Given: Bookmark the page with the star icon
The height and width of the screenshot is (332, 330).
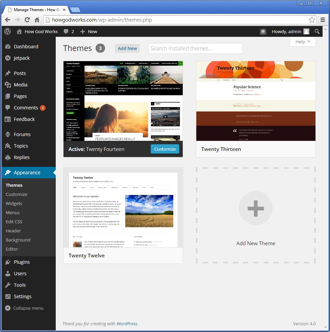Looking at the screenshot, I should pos(311,20).
